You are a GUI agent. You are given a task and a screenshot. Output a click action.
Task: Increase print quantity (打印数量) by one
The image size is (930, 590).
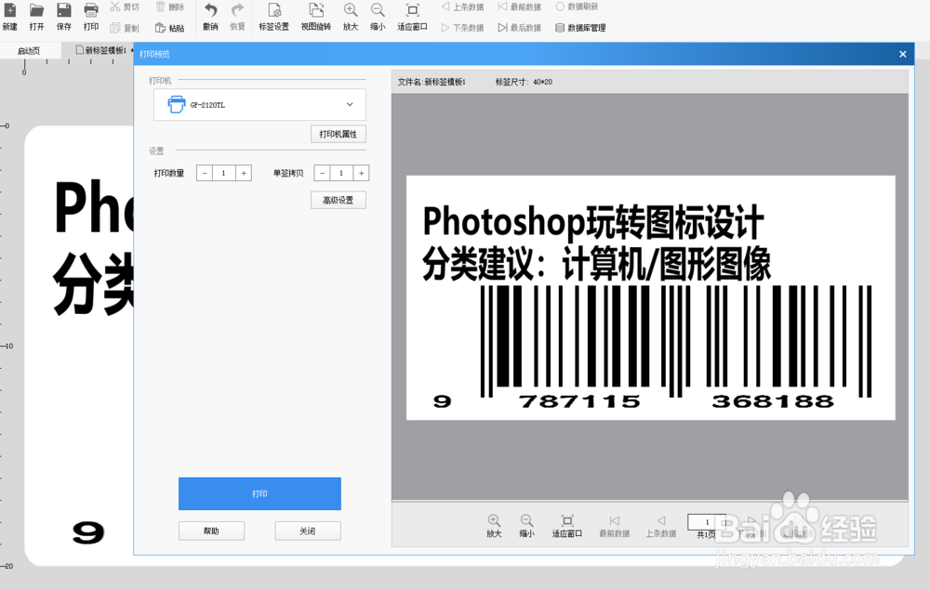pyautogui.click(x=244, y=173)
